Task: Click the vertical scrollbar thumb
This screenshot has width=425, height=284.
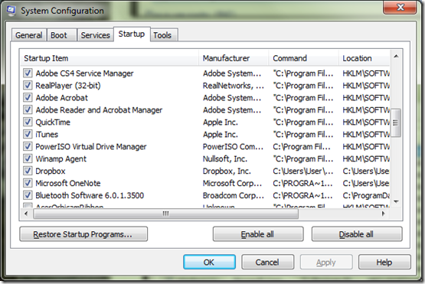Action: click(396, 122)
